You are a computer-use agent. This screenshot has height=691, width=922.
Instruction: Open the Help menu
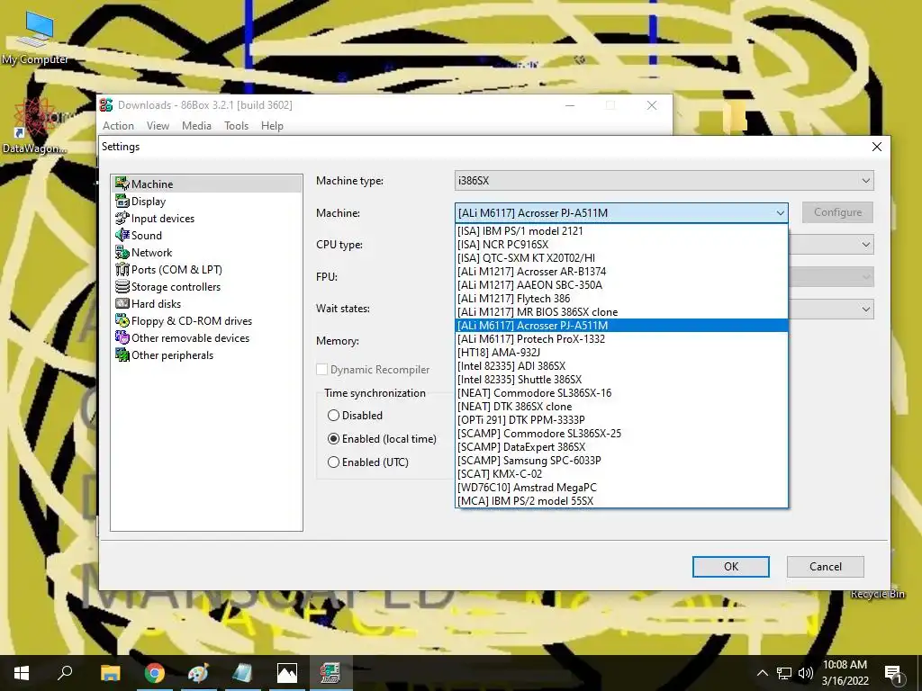[x=272, y=126]
